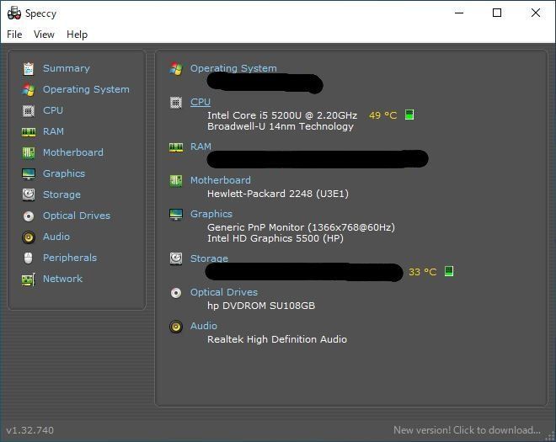Select Optical Drives in the sidebar

coord(77,216)
